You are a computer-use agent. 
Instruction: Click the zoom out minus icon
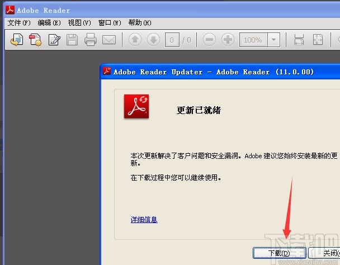209,40
